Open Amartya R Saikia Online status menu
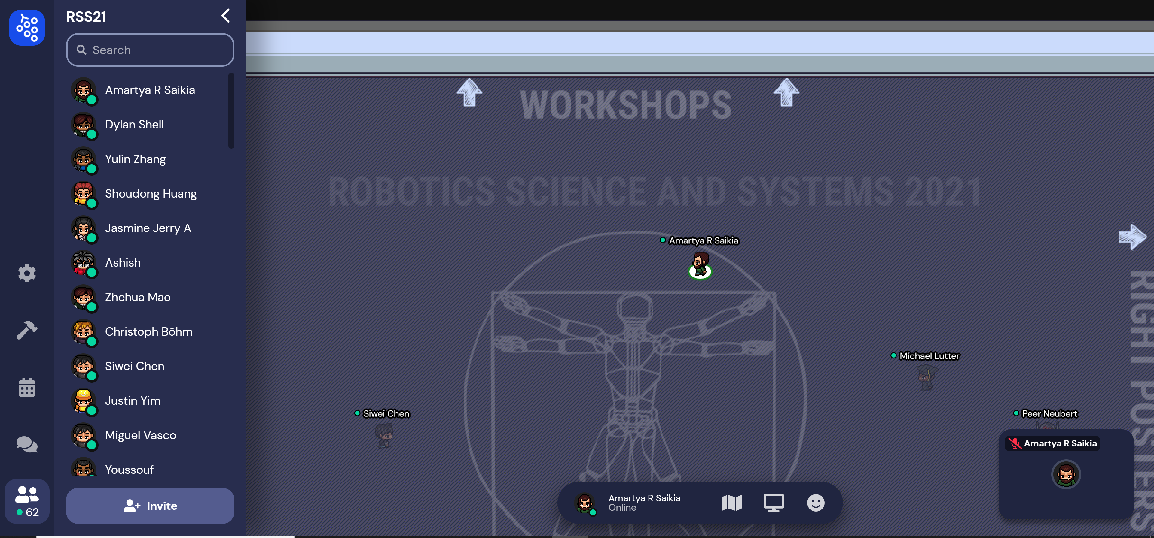The height and width of the screenshot is (538, 1154). tap(644, 503)
